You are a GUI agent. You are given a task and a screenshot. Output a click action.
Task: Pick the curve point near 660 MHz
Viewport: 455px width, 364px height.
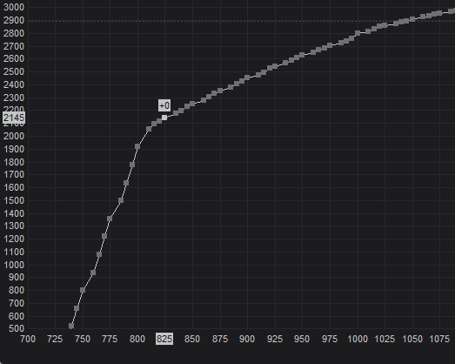[77, 308]
